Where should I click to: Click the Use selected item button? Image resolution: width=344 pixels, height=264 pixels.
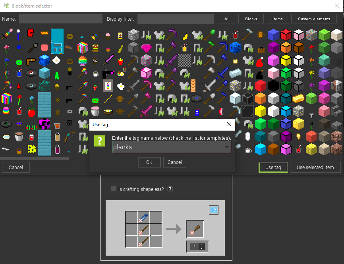click(x=315, y=167)
